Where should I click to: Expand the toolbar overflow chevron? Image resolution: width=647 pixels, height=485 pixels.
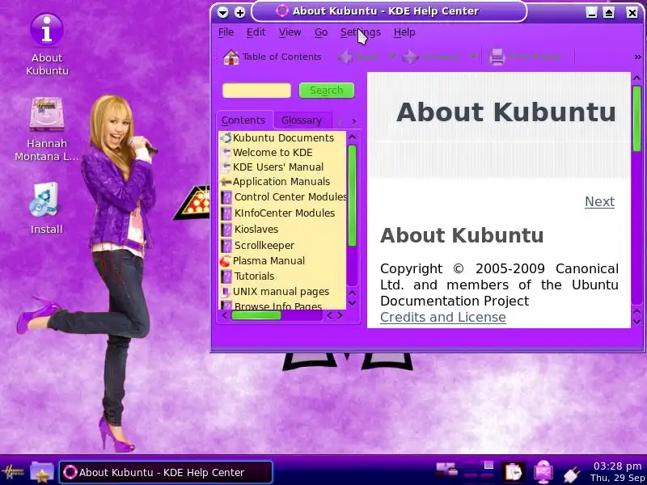637,57
